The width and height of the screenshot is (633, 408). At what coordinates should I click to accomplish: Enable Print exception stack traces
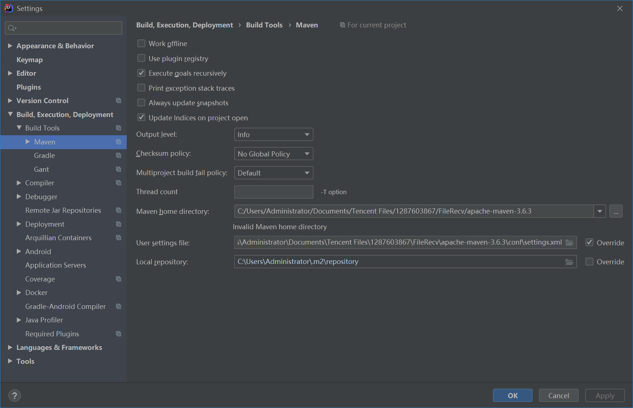click(141, 88)
